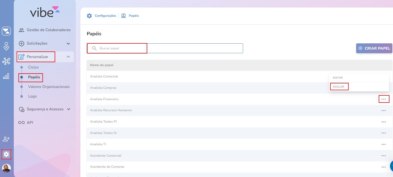The image size is (393, 177).
Task: Click the Nome do papel column header
Action: pyautogui.click(x=102, y=65)
